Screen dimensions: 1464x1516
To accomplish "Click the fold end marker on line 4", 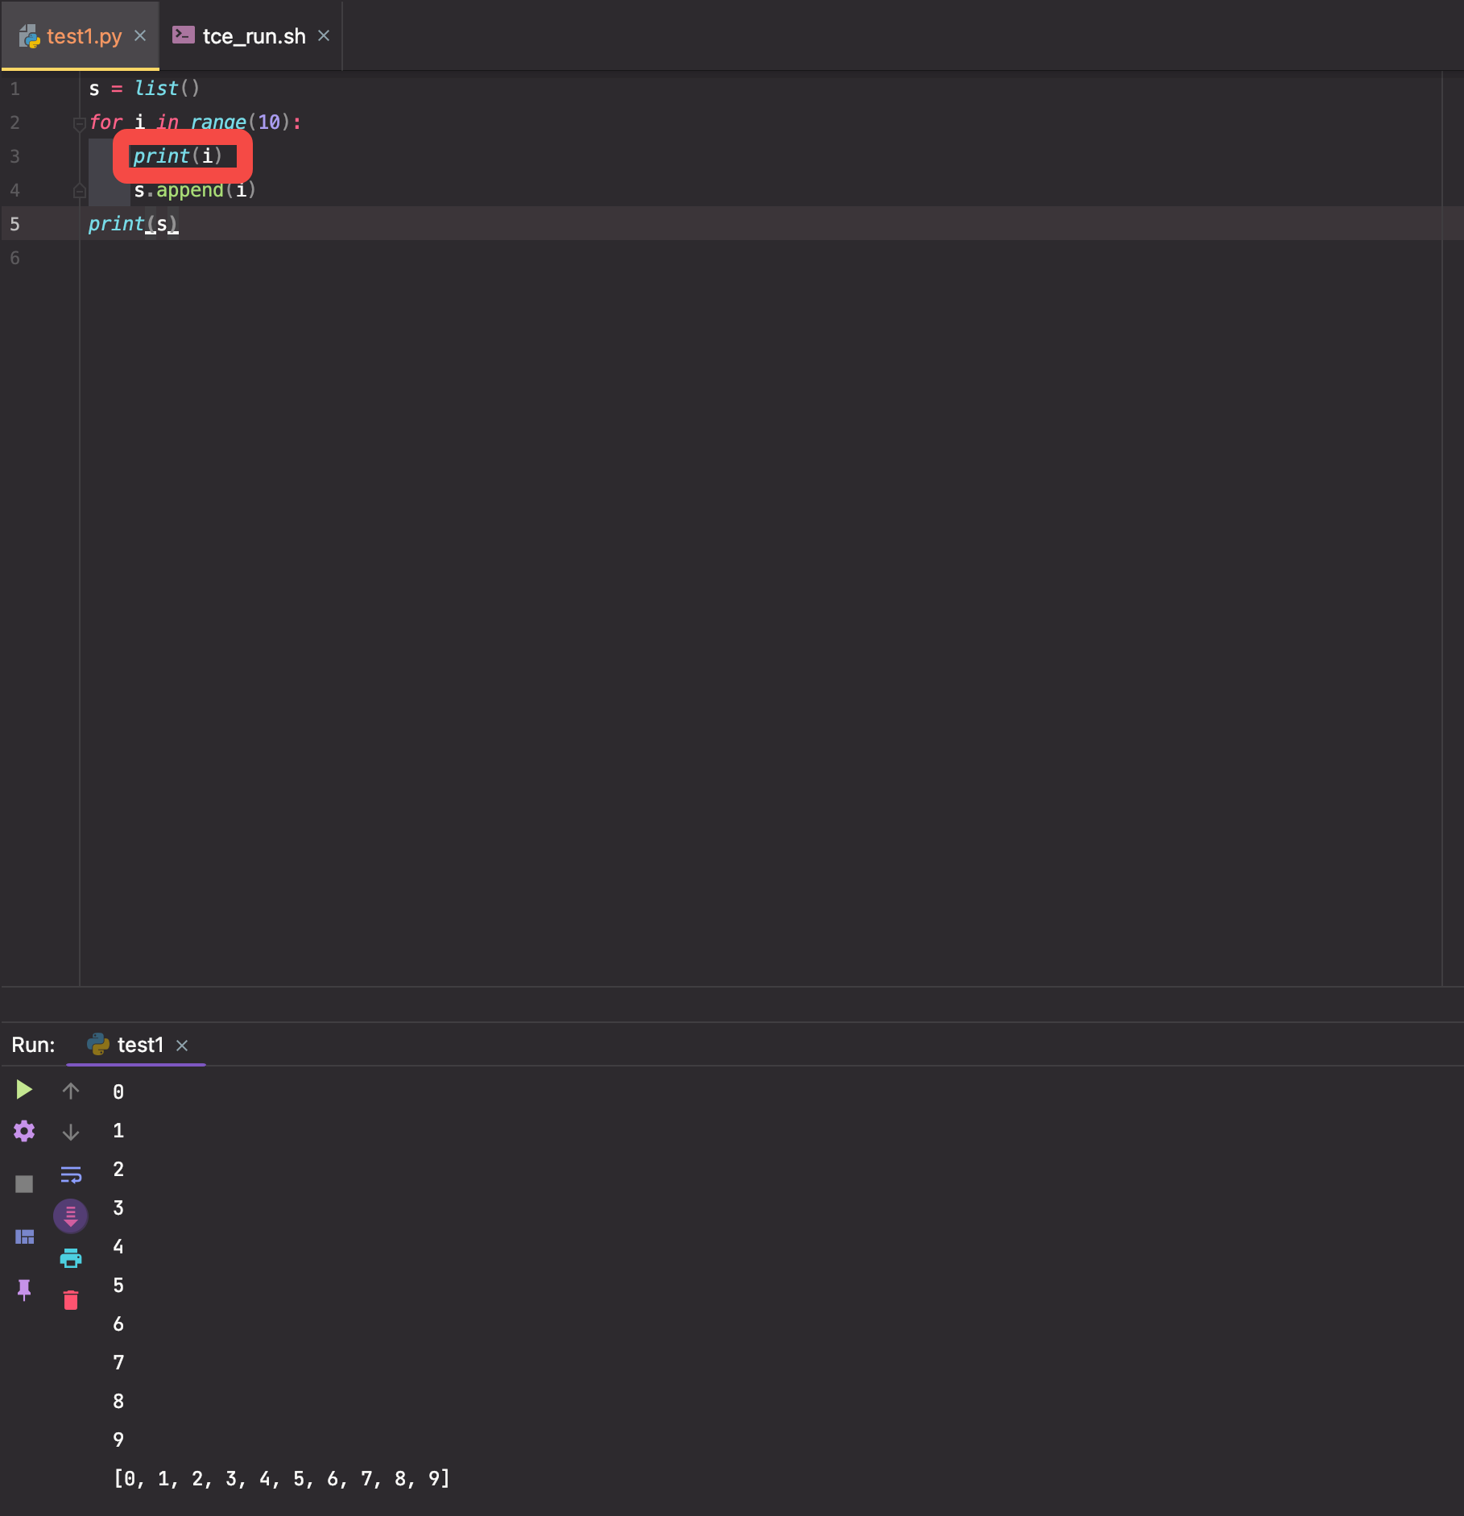I will [79, 191].
